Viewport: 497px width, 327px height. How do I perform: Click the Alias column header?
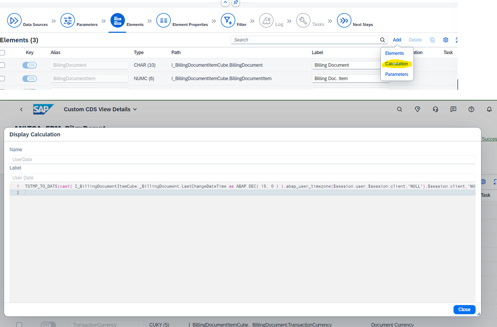click(x=55, y=52)
